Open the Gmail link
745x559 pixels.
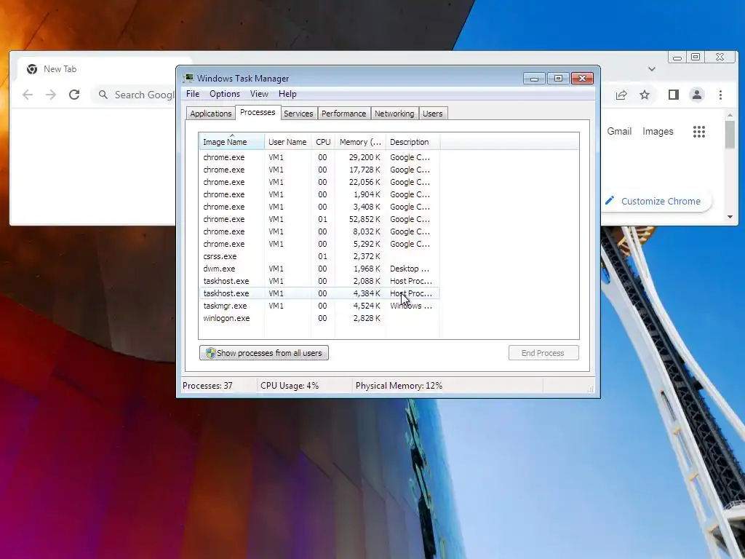[618, 131]
